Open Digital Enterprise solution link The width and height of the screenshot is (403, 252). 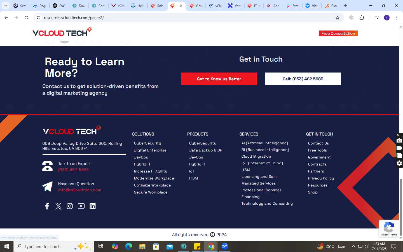[x=150, y=150]
